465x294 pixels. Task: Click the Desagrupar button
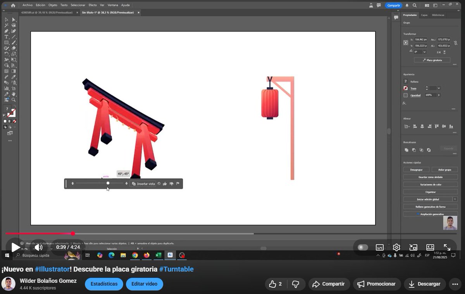(416, 169)
